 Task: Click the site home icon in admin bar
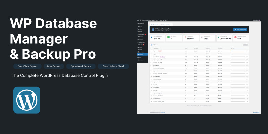pyautogui.click(x=140, y=20)
